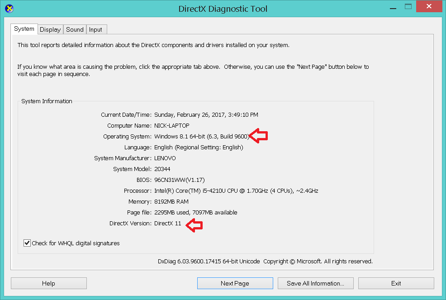Select the Intel Core i5-4210U processor value
This screenshot has width=446, height=300.
236,190
